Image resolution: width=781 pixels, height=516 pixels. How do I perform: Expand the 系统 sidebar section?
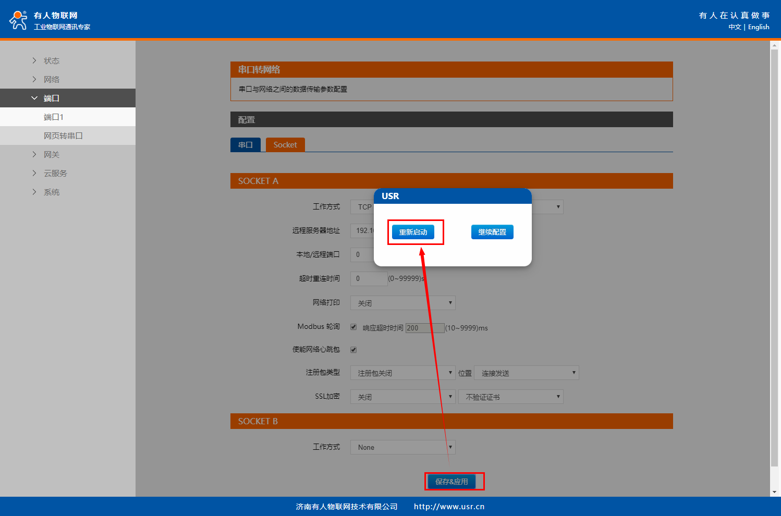(x=51, y=192)
